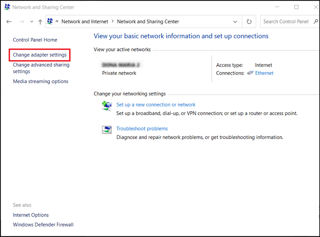Go up one level with up arrow
Screen dimensions: 320x237
coord(40,22)
